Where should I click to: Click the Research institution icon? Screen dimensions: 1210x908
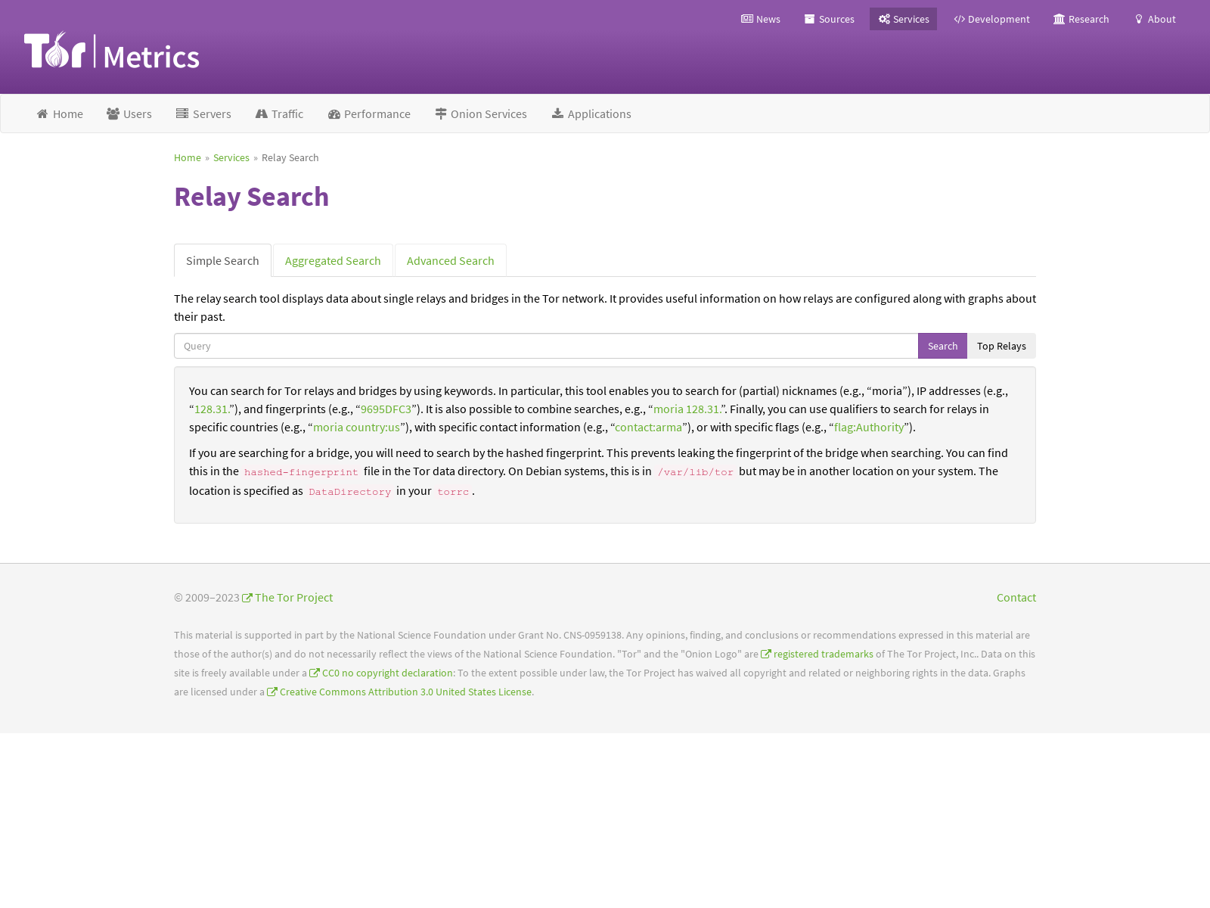pos(1059,19)
